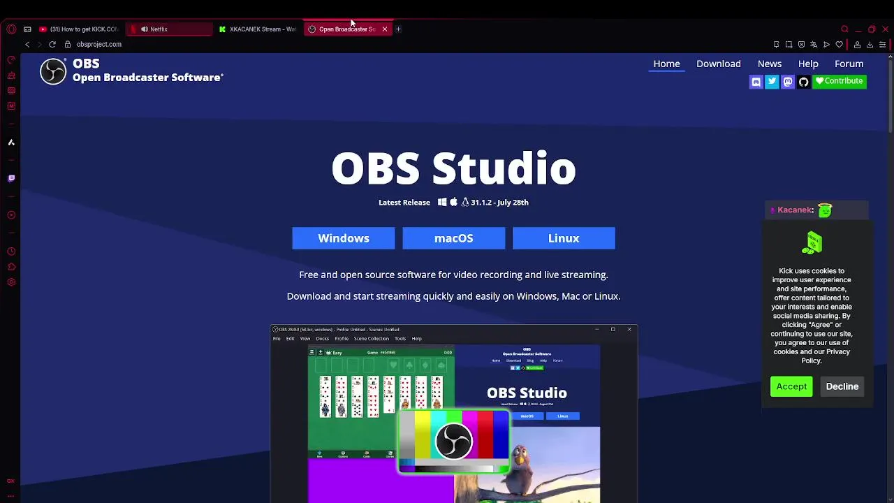Click the '31.1.2 - July 28th' version text
894x503 pixels.
[x=499, y=203]
